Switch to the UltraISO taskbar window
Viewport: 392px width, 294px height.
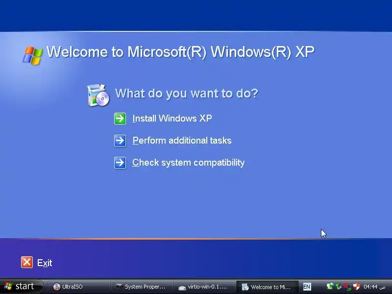79,287
